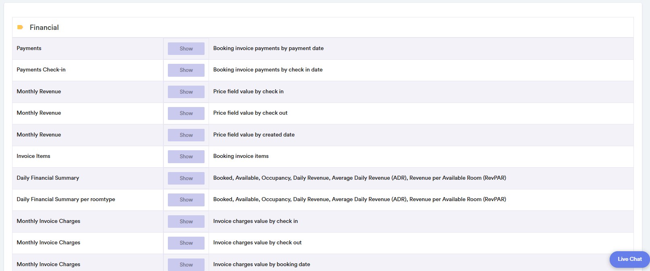
Task: Show the Payments report
Action: click(x=186, y=48)
